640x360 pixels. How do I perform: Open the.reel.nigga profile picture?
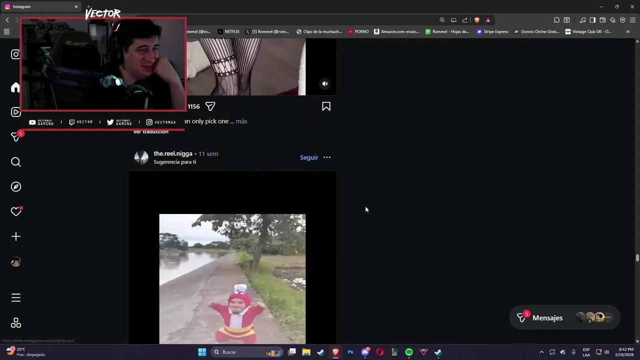coord(141,157)
